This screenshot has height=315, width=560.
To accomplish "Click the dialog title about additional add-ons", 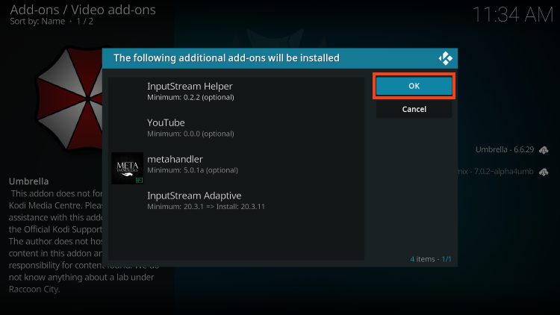I will tap(225, 57).
